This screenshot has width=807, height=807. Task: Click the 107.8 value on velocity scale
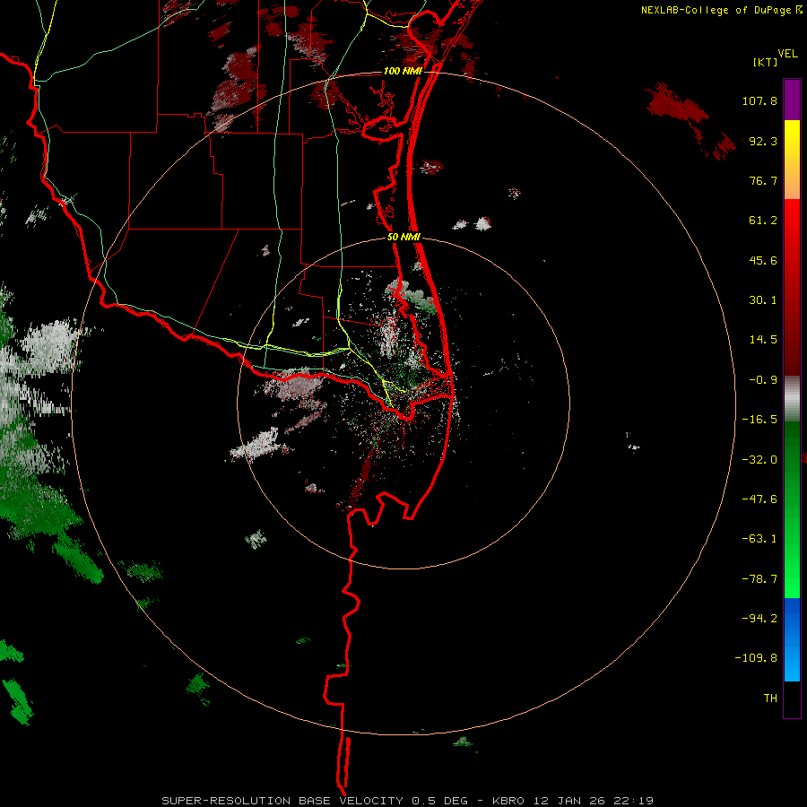[759, 100]
